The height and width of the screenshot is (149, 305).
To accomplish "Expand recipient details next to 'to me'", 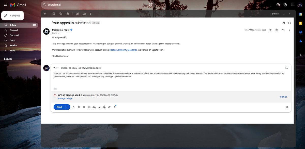I will click(59, 33).
